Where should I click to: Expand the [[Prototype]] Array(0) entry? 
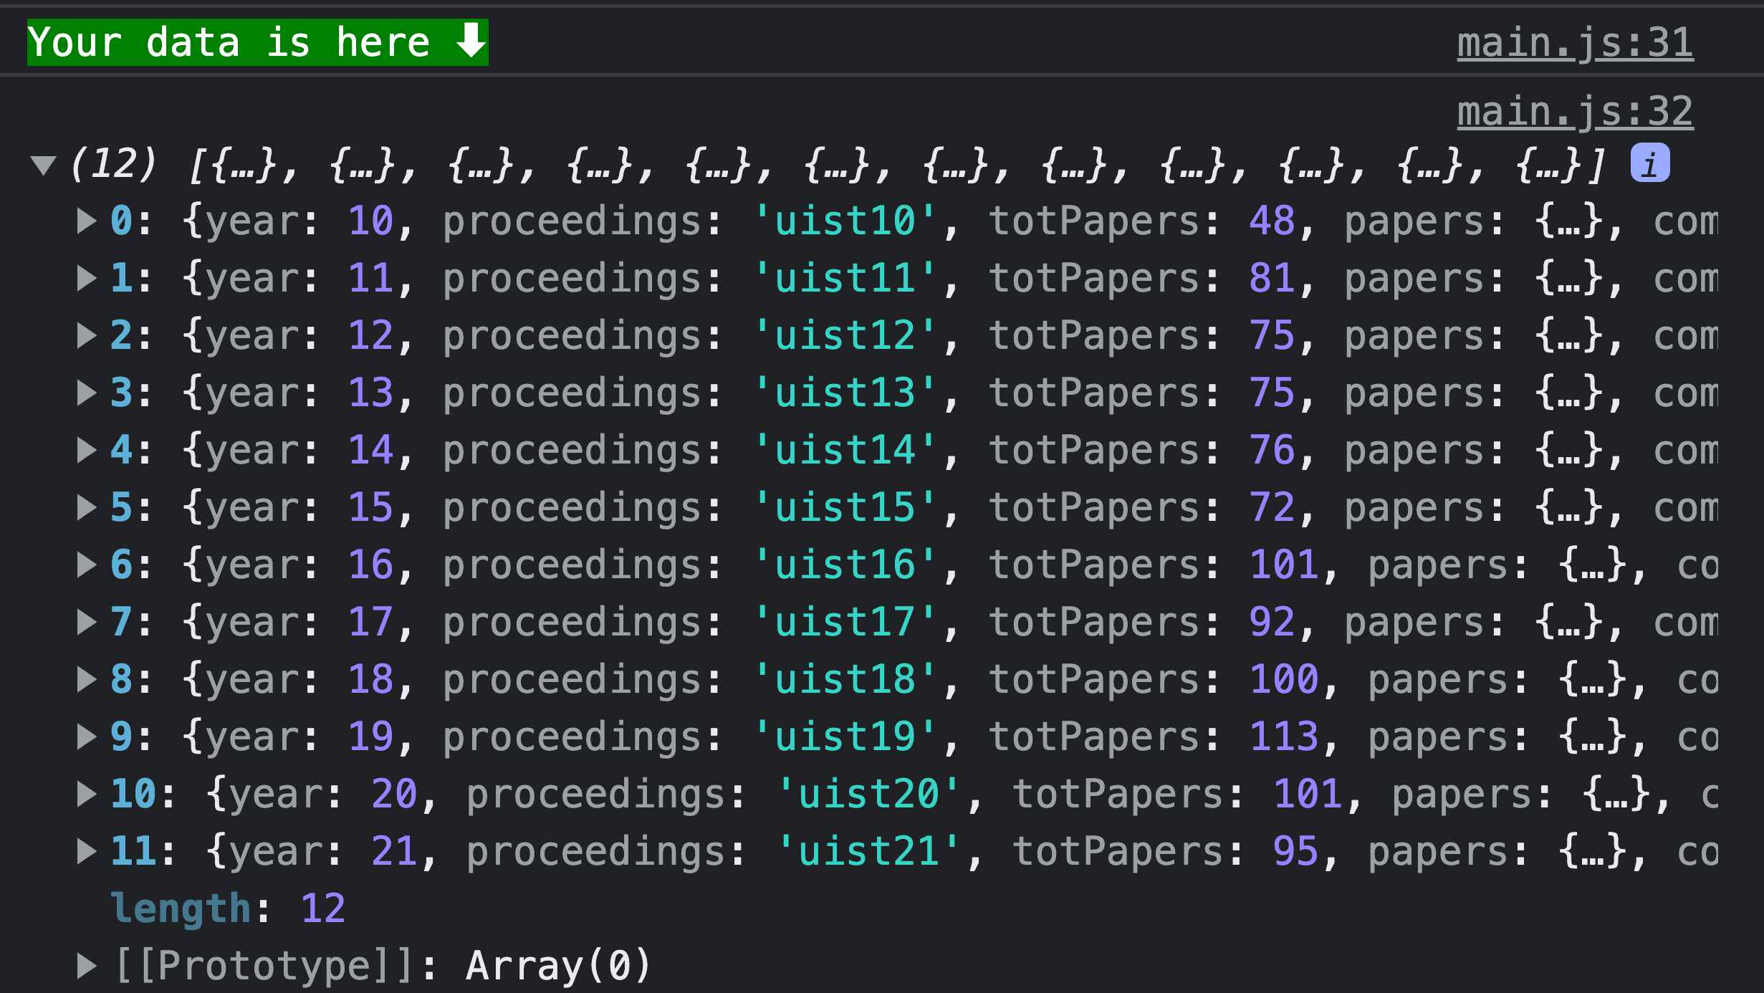[86, 966]
